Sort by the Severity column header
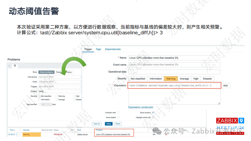The height and width of the screenshot is (141, 251). [x=26, y=130]
